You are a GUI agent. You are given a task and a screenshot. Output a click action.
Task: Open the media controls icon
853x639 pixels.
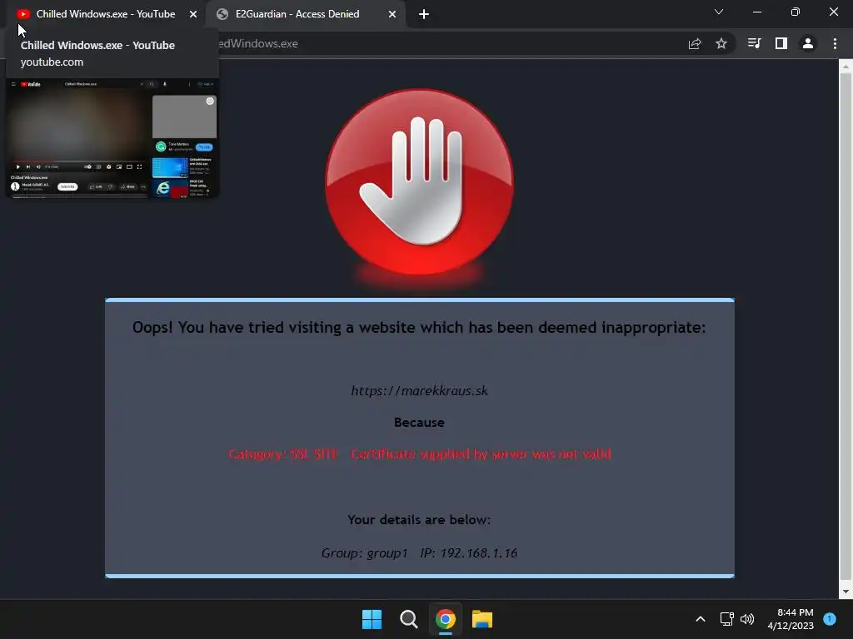click(x=754, y=43)
